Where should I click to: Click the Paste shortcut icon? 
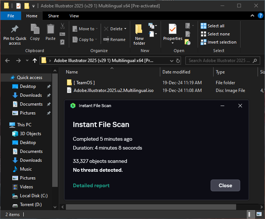[x=62, y=42]
